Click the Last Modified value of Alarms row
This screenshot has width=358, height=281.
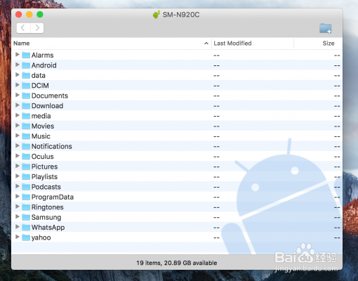pos(216,55)
